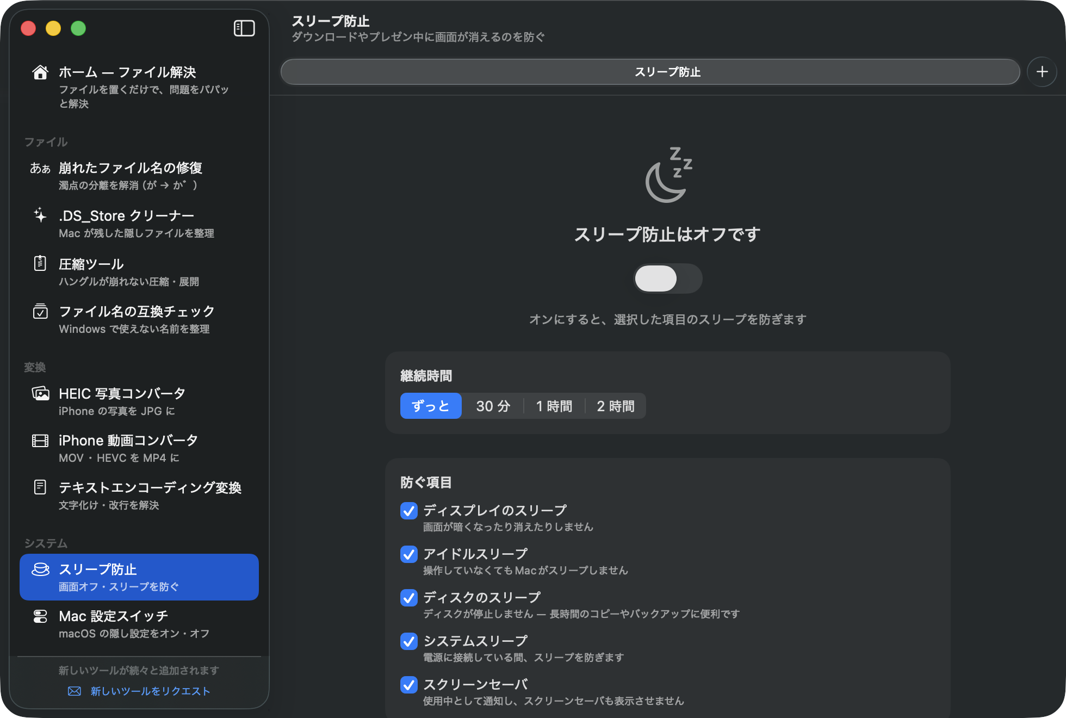Viewport: 1066px width, 718px height.
Task: Click the plus add tab button
Action: (x=1042, y=72)
